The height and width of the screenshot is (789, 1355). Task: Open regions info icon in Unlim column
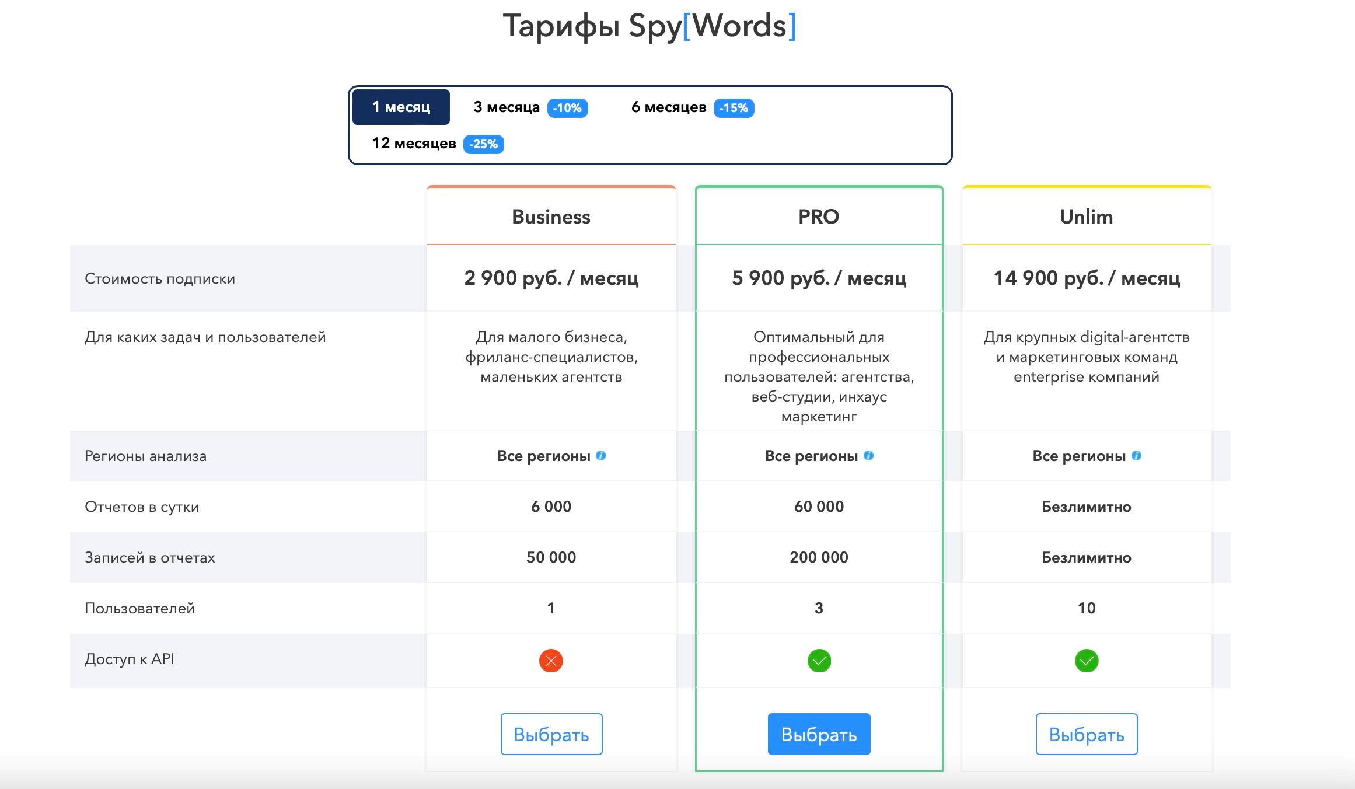click(1136, 456)
